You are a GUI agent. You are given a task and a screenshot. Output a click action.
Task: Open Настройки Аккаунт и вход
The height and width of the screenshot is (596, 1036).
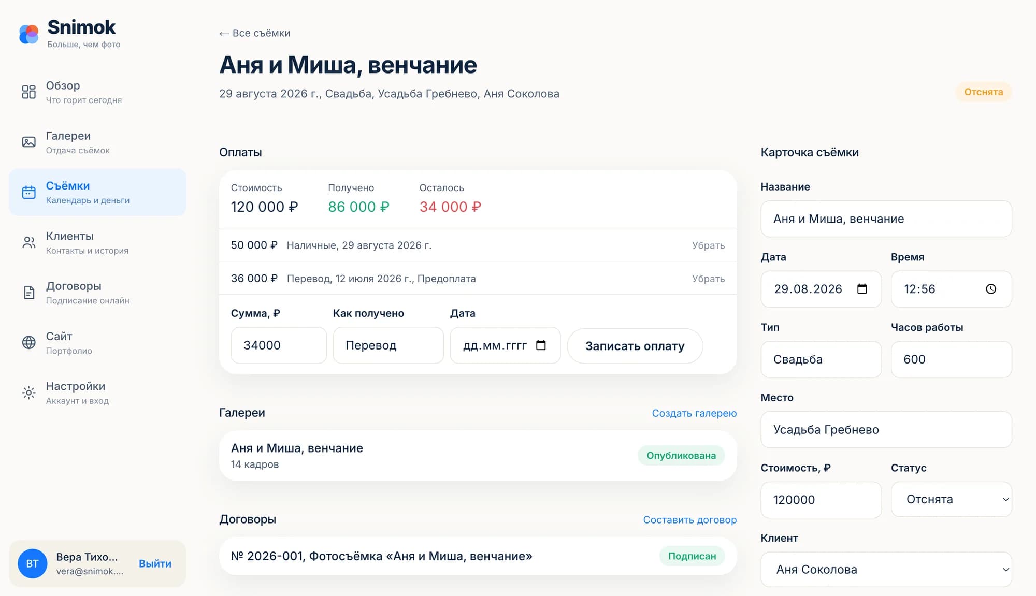coord(97,393)
